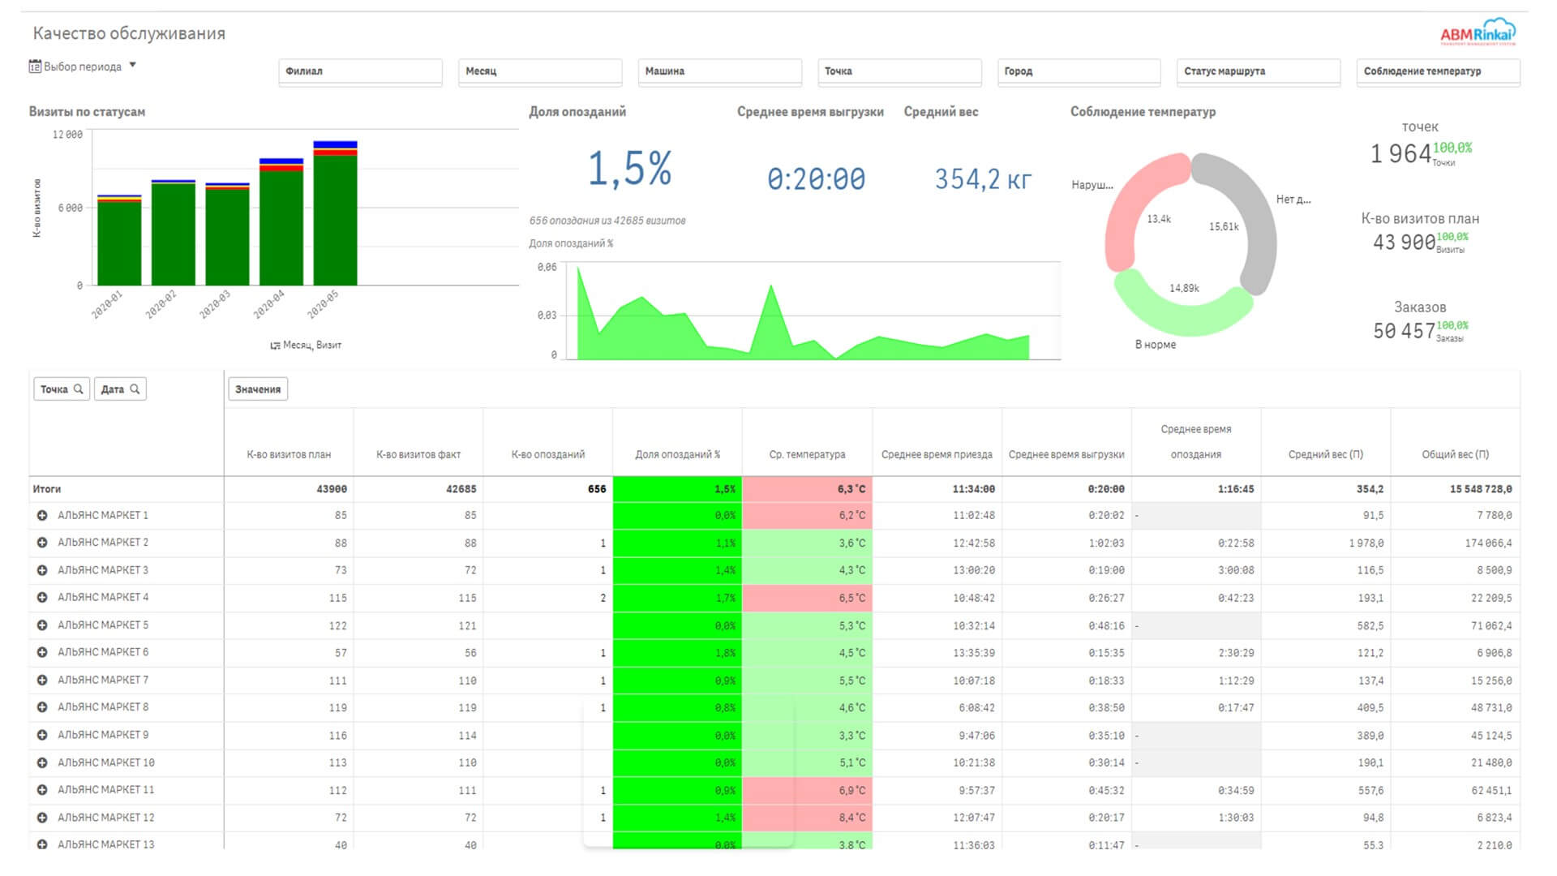The image size is (1557, 876).
Task: Click the calendar icon for period selection
Action: 35,67
